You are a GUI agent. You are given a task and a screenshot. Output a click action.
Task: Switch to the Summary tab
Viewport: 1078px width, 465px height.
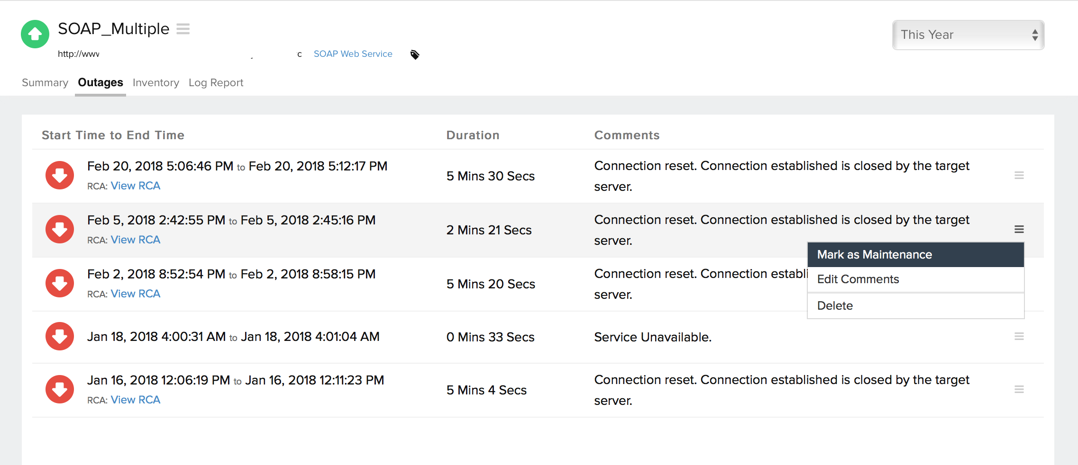tap(45, 83)
